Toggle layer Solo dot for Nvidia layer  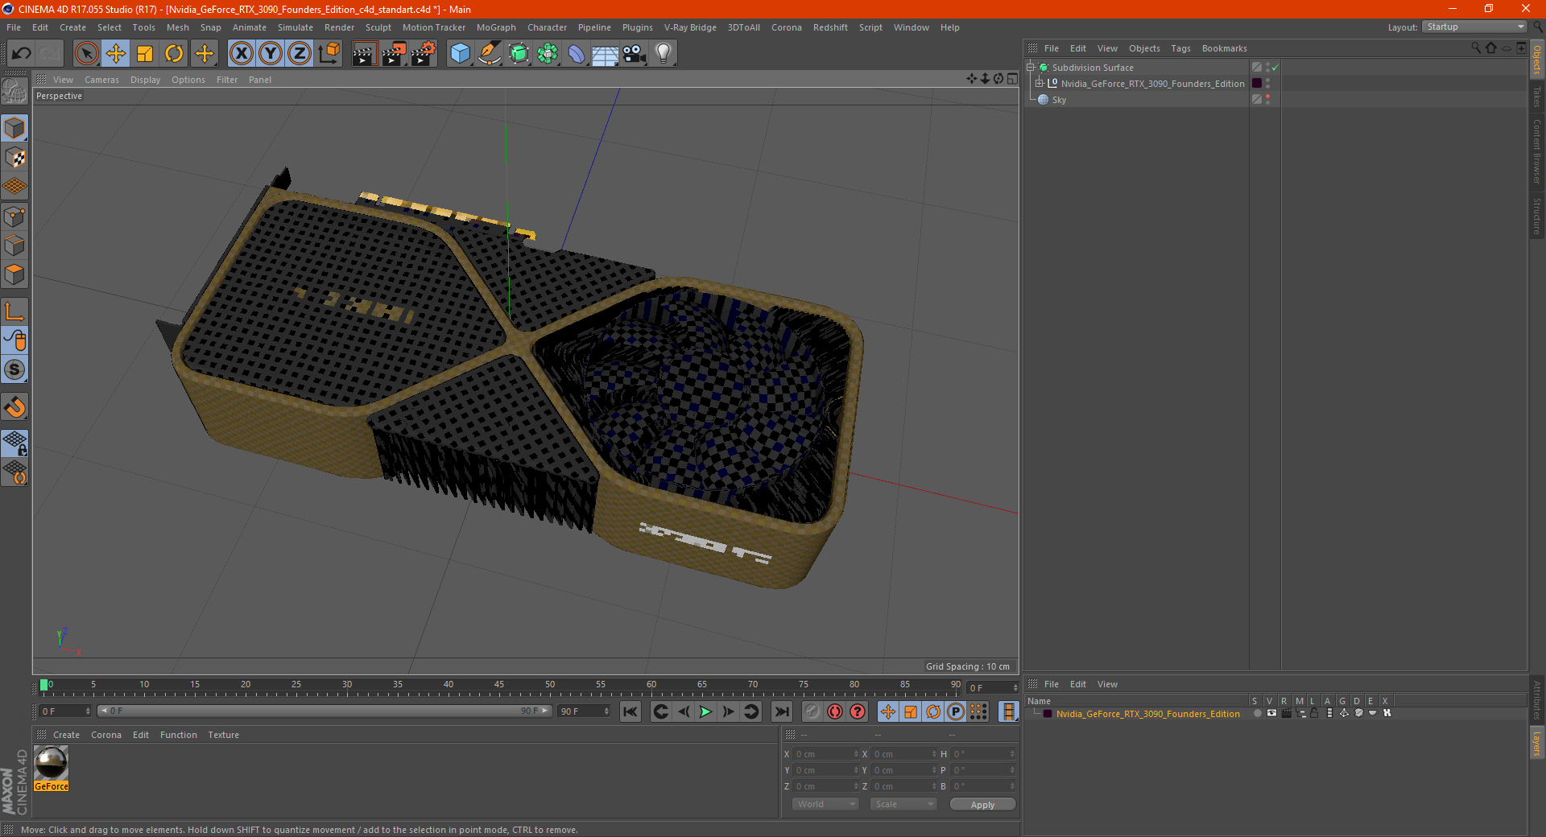[1258, 714]
